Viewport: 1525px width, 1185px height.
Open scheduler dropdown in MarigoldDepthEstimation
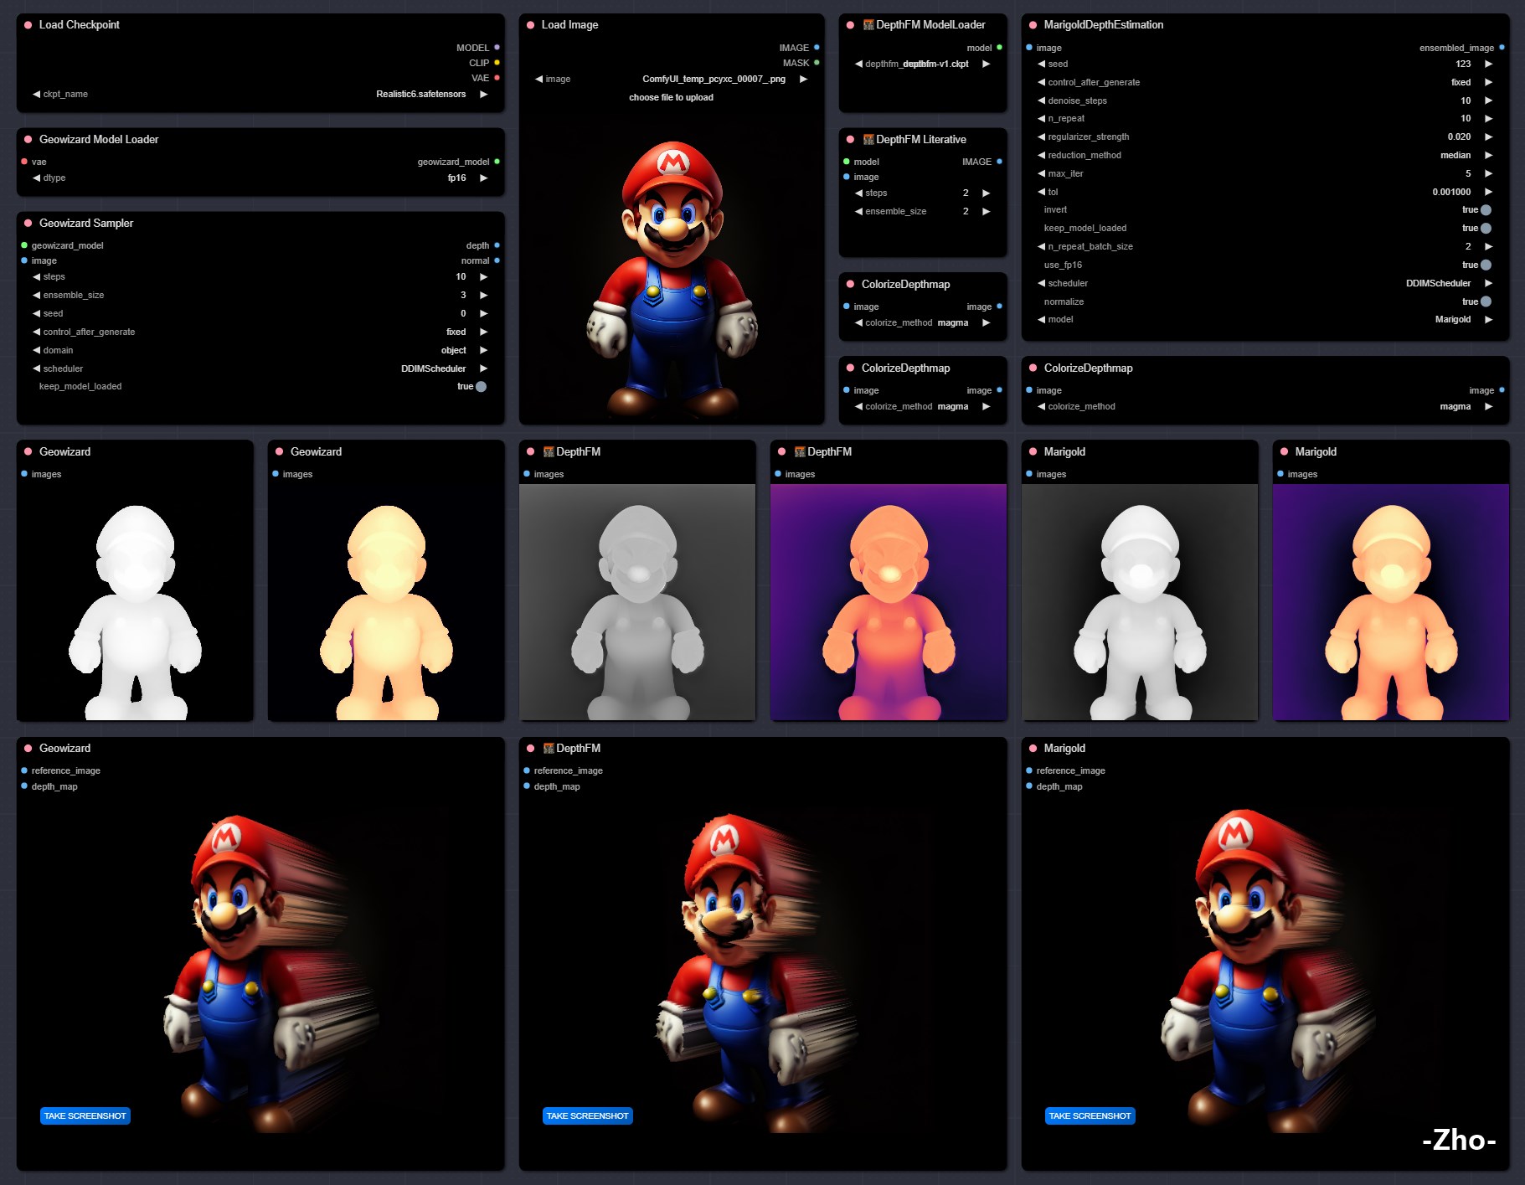(x=1265, y=284)
